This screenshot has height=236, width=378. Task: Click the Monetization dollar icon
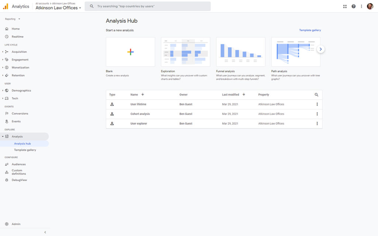7,67
